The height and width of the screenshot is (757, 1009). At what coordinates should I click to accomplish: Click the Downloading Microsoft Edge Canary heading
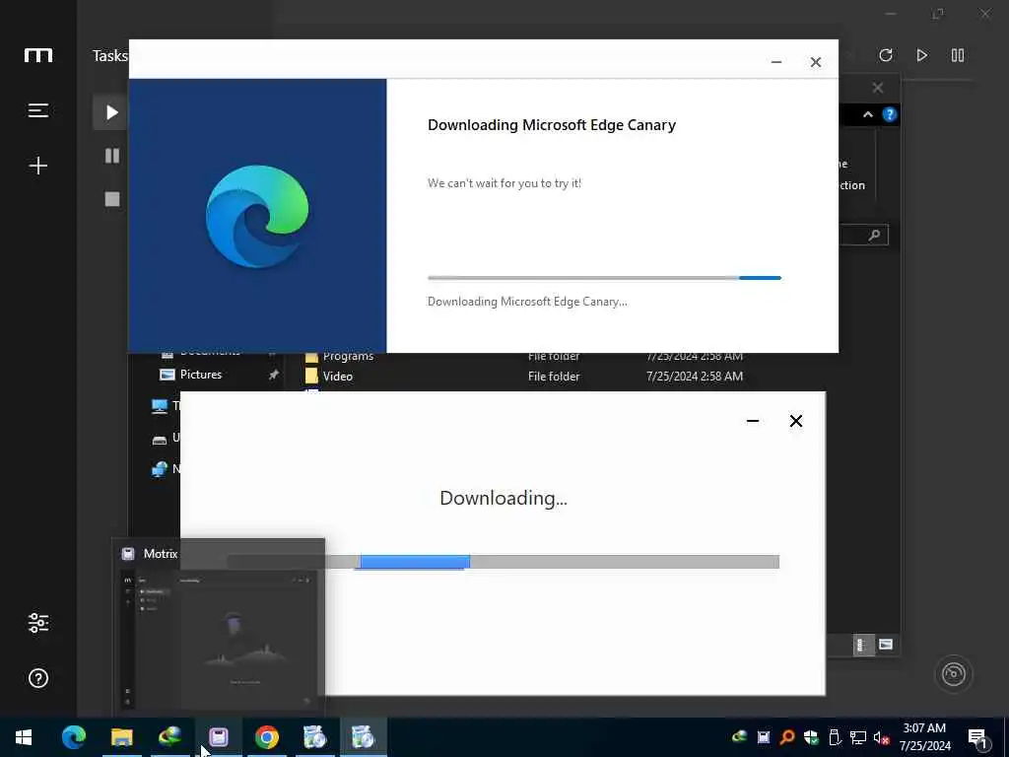coord(552,125)
